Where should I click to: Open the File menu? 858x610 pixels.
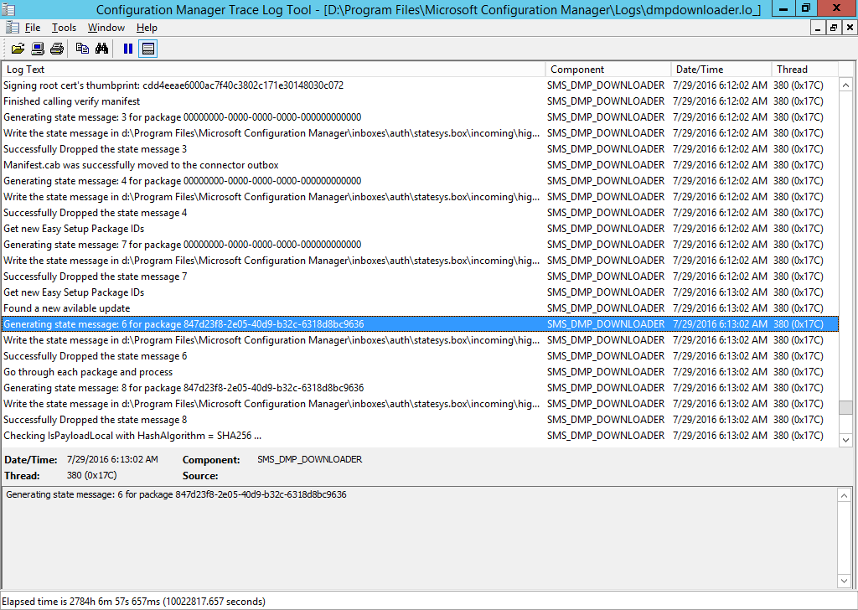tap(33, 28)
